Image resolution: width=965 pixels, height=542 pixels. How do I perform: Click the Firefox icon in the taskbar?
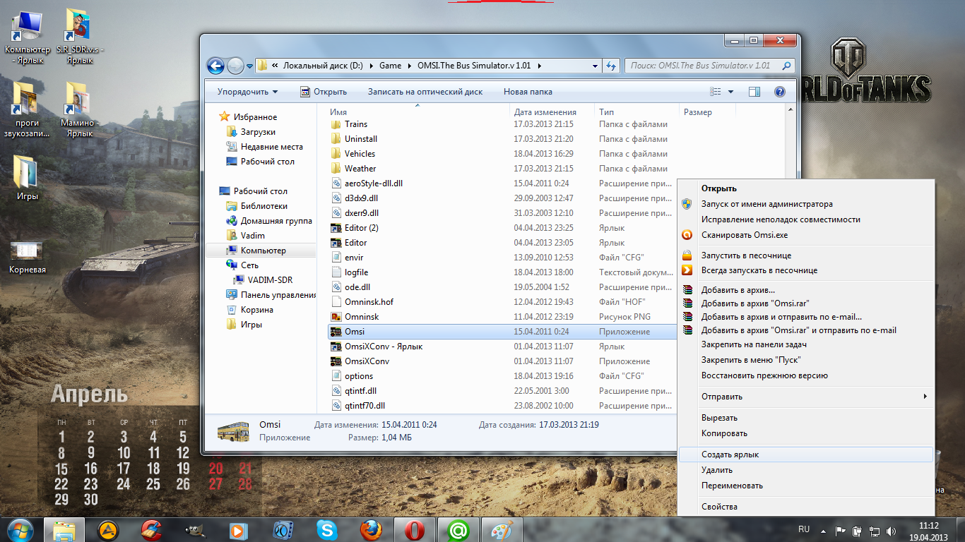tap(369, 529)
